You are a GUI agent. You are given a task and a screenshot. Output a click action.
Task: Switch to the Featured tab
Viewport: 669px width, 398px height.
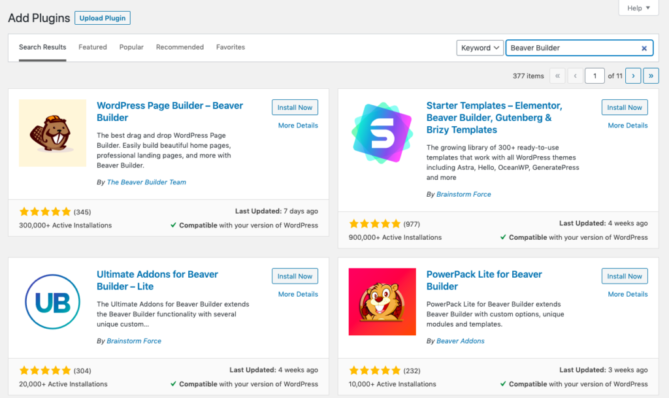point(93,47)
